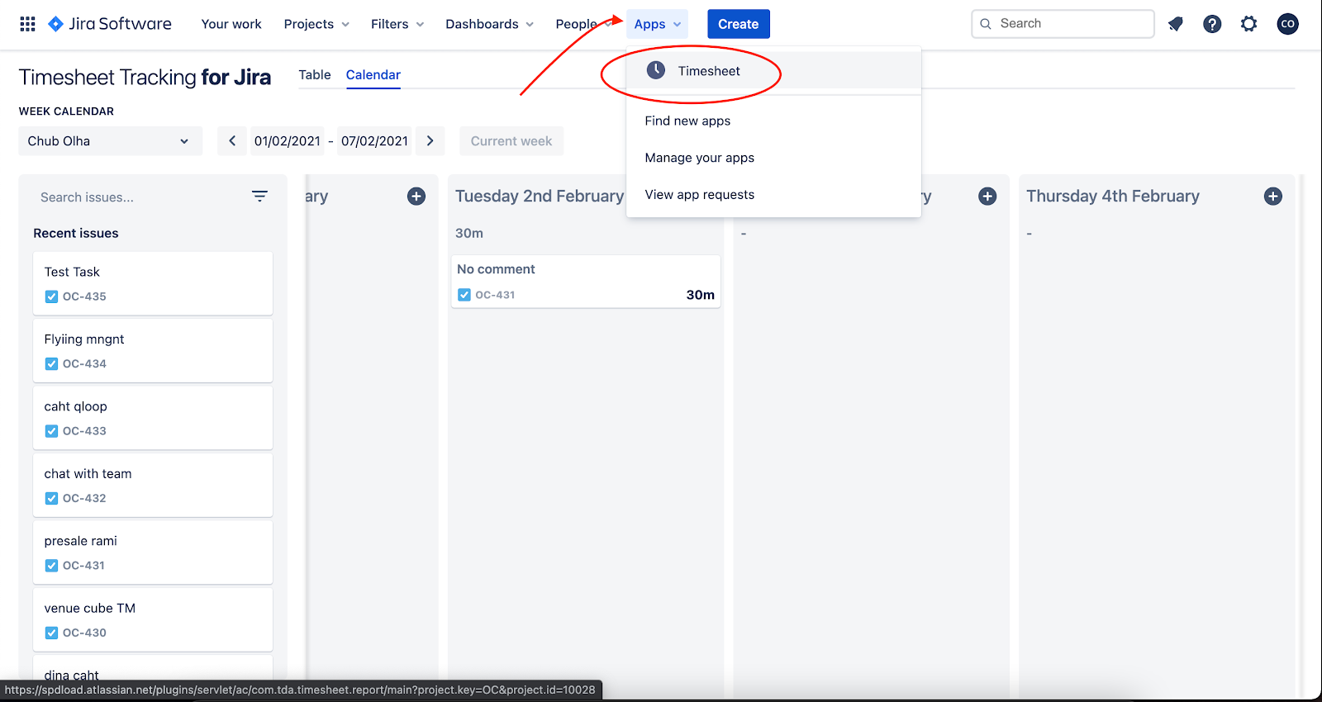The width and height of the screenshot is (1322, 702).
Task: Select View app requests
Action: [773, 195]
